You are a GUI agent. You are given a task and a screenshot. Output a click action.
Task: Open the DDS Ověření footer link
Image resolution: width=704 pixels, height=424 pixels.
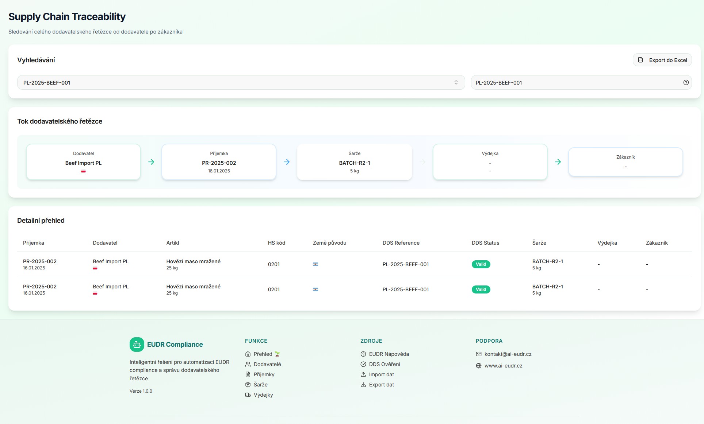(384, 364)
